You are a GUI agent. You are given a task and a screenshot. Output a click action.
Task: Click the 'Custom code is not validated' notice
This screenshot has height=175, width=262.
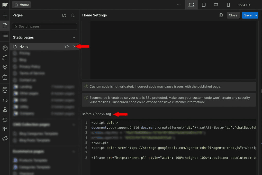tap(169, 86)
